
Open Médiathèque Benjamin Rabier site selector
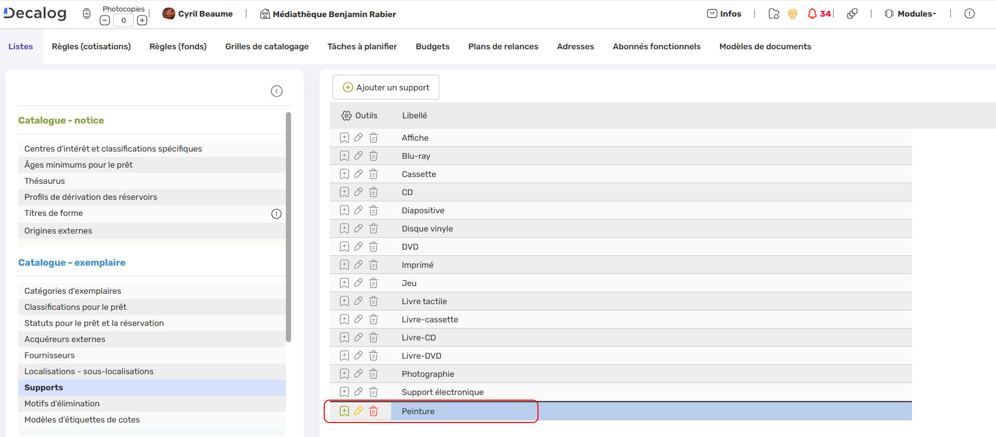pos(328,14)
